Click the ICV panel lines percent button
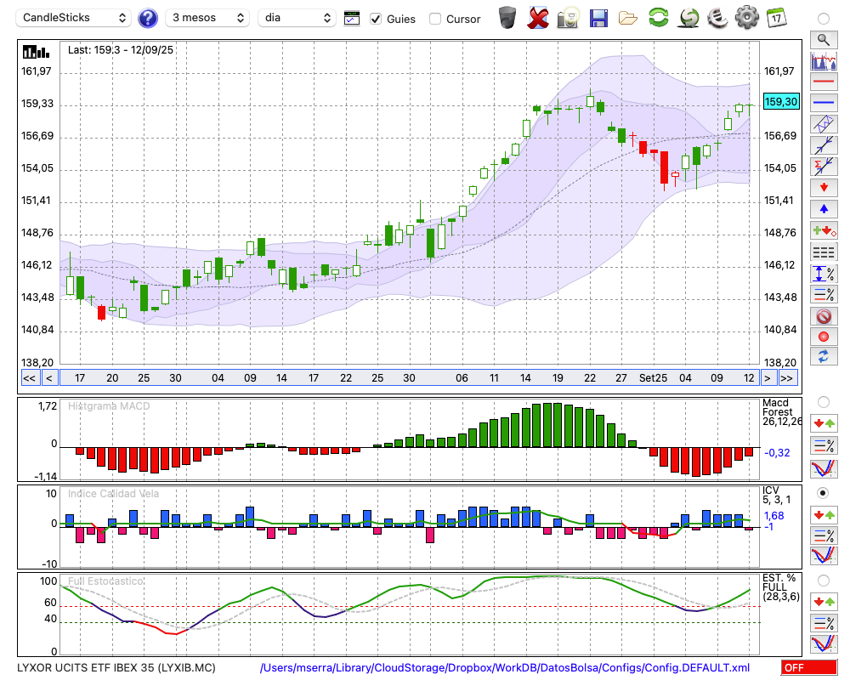 pyautogui.click(x=824, y=535)
